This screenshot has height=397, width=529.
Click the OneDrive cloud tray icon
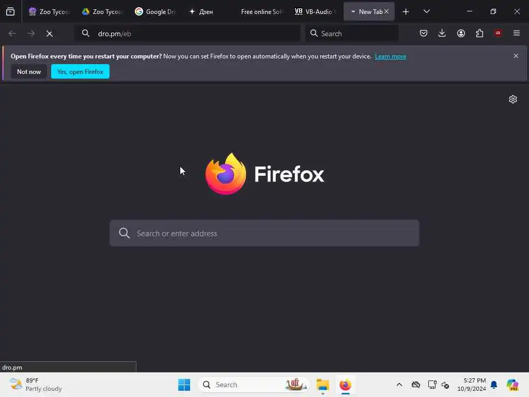pos(416,385)
